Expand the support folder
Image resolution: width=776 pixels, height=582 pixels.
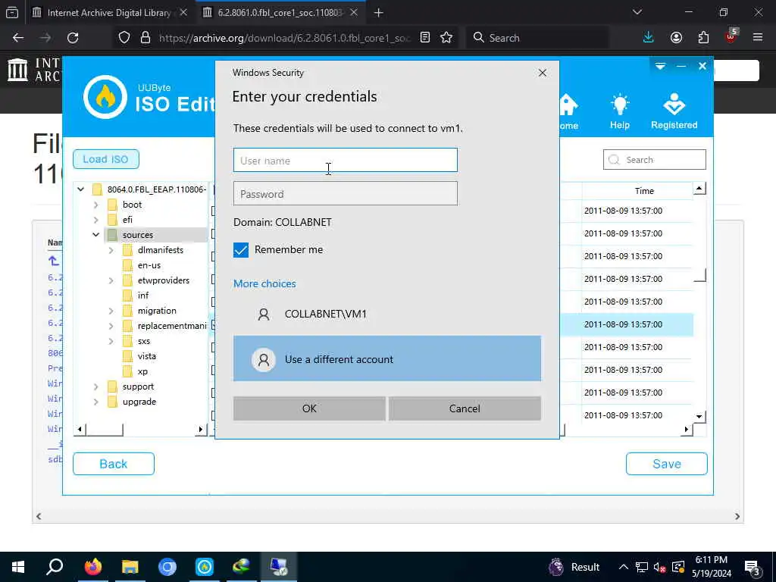(96, 386)
